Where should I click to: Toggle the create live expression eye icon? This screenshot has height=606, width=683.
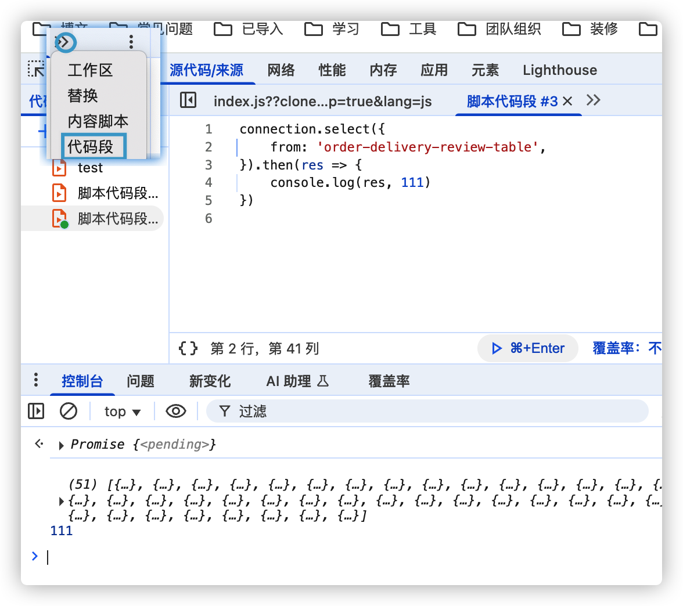(175, 411)
